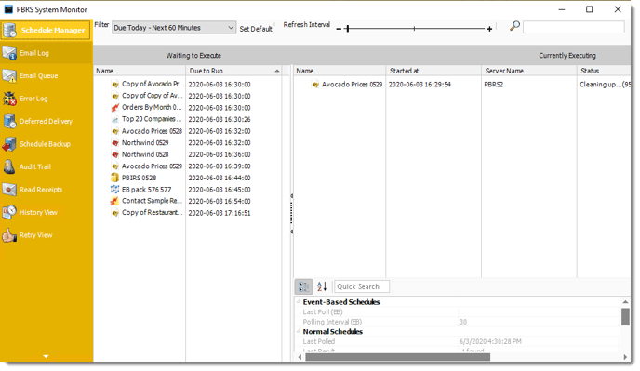The height and width of the screenshot is (371, 640).
Task: Click the EB pack 576 577 icon
Action: click(x=115, y=190)
